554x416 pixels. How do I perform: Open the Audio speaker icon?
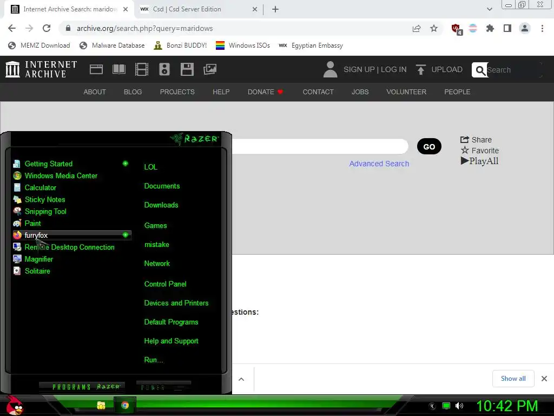click(164, 69)
